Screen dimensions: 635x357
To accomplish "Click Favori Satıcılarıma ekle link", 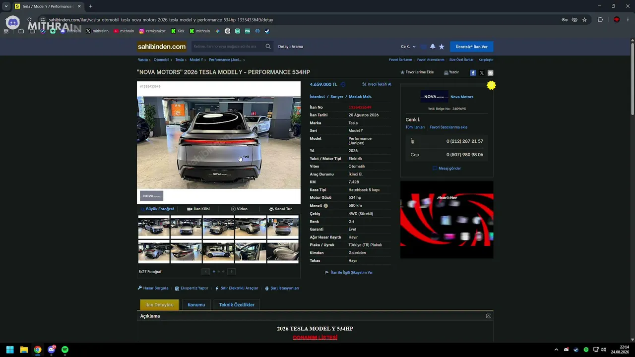I will (448, 127).
